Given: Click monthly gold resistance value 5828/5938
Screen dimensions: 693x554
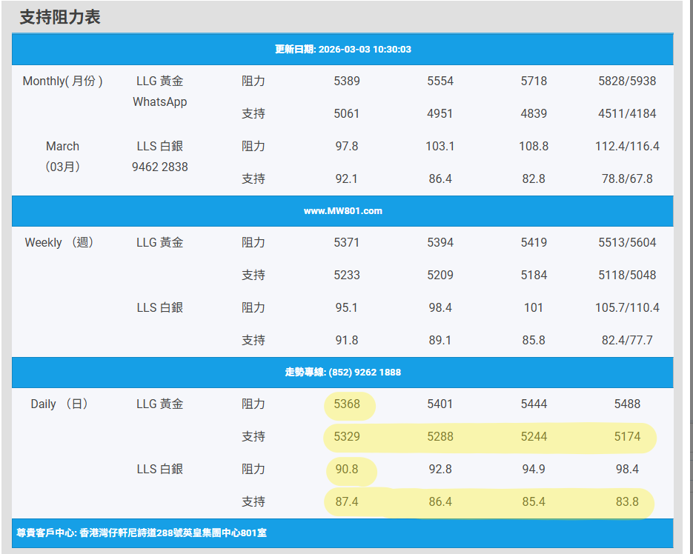Looking at the screenshot, I should [627, 81].
